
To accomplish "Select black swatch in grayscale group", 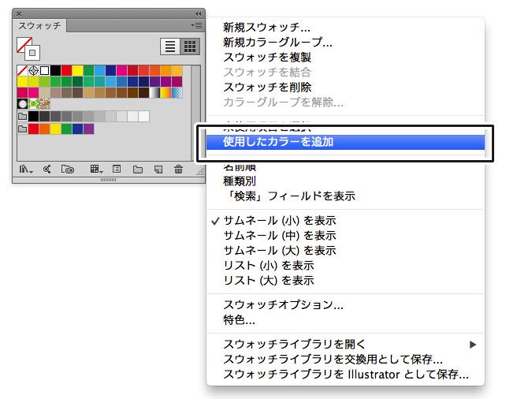I will point(34,116).
